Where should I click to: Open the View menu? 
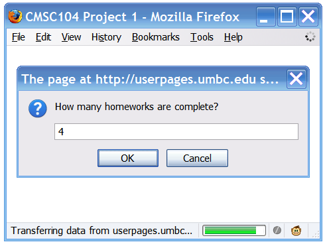click(71, 37)
